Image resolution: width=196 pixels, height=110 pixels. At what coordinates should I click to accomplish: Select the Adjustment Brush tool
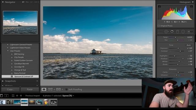tap(190, 31)
